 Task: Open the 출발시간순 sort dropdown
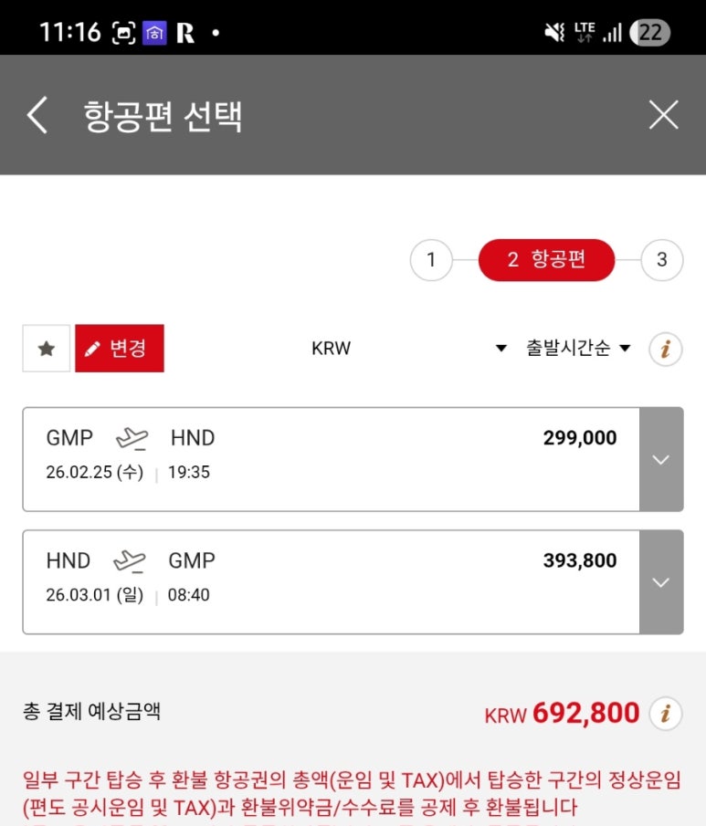[x=578, y=349]
